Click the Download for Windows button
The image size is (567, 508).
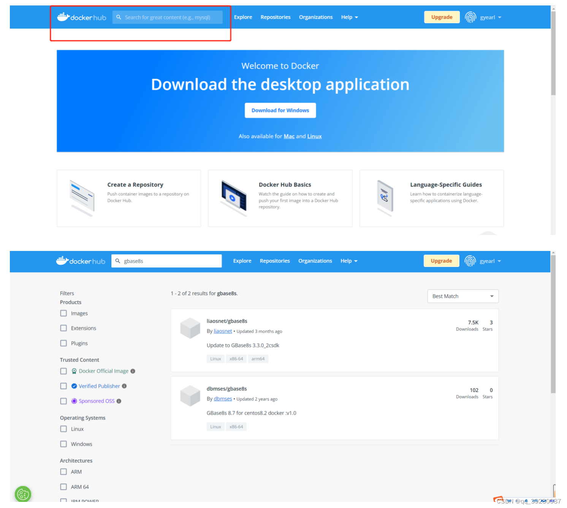click(280, 110)
